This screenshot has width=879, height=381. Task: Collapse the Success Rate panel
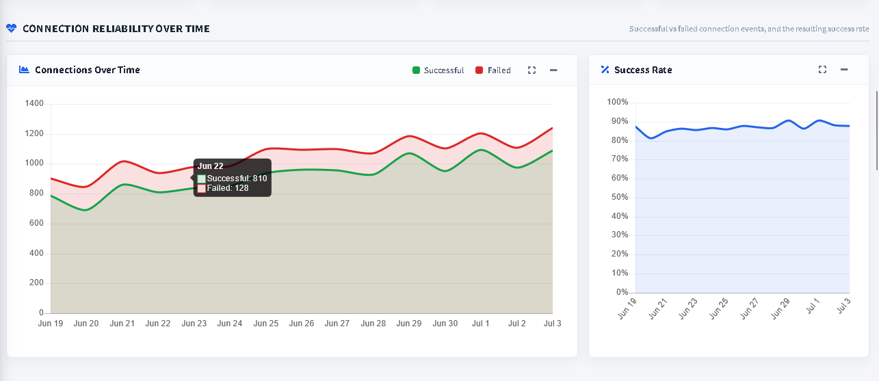[x=844, y=70]
